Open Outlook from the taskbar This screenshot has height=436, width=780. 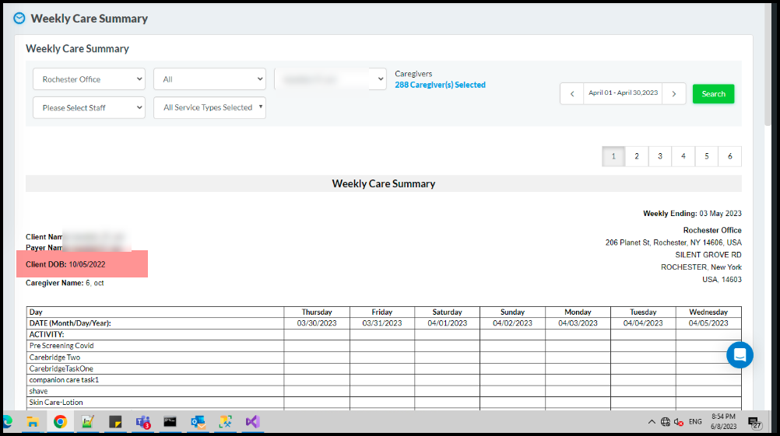pos(198,422)
